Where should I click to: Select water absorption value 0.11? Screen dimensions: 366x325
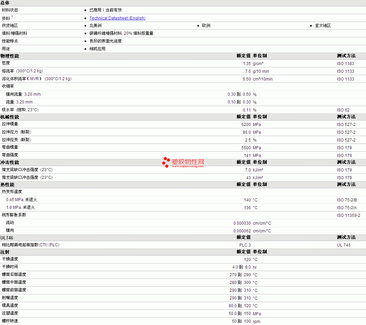click(247, 110)
